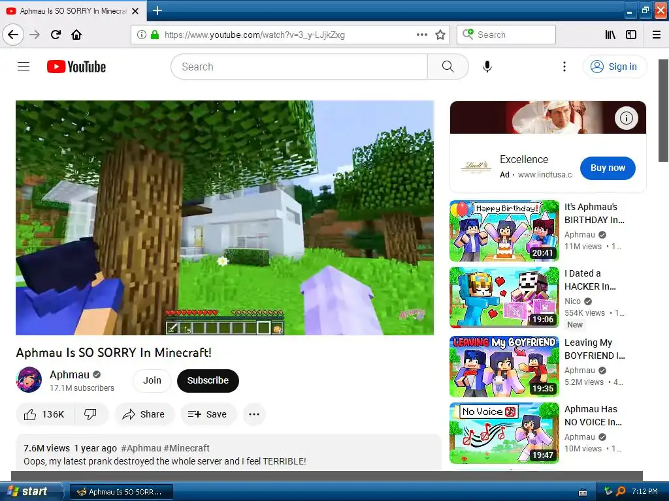The height and width of the screenshot is (501, 669).
Task: Open YouTube settings three-dot menu
Action: point(564,67)
